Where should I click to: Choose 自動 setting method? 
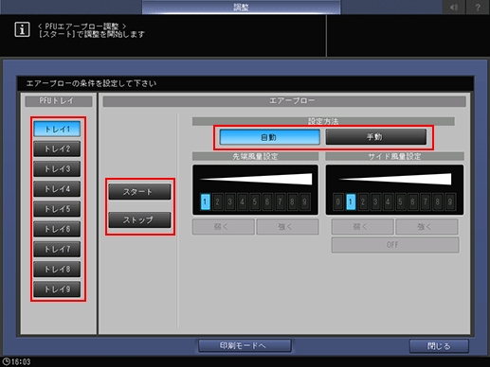270,137
